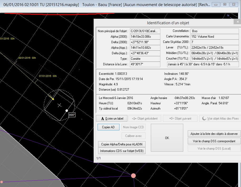Click the yellow comet marker on map
241x187 pixels.
53,99
